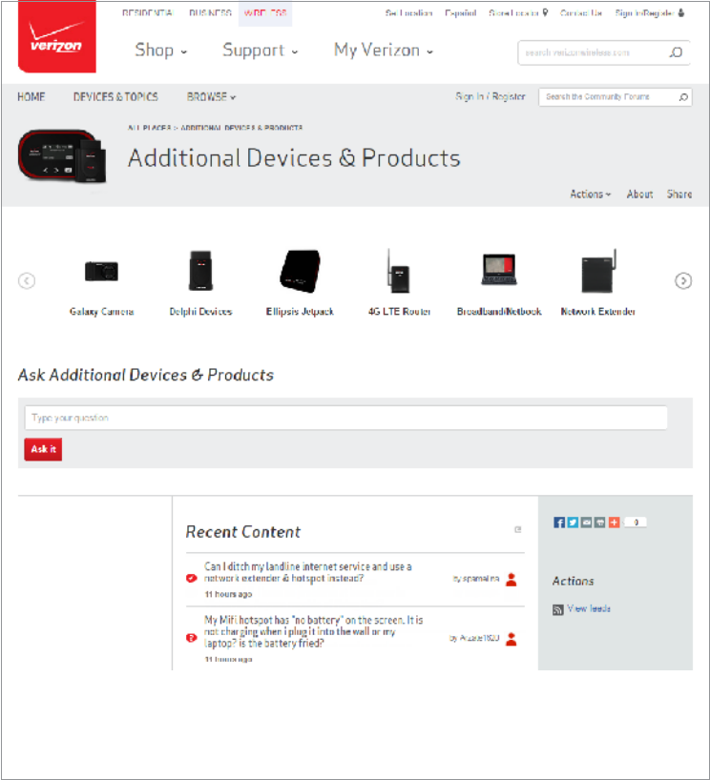The image size is (710, 780).
Task: Click the Network Extender label
Action: click(x=598, y=312)
